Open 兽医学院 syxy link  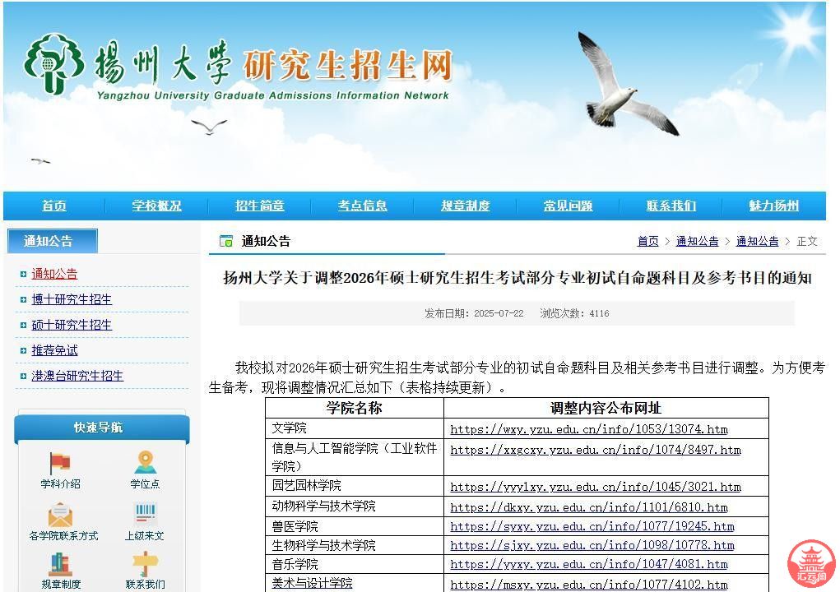coord(592,527)
